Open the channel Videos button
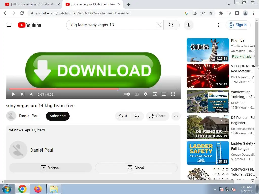The width and height of the screenshot is (259, 194). 50,168
